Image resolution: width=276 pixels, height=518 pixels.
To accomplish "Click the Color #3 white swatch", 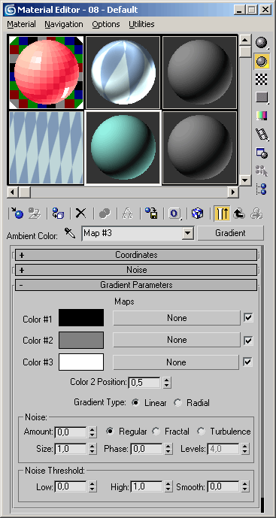I will click(81, 362).
